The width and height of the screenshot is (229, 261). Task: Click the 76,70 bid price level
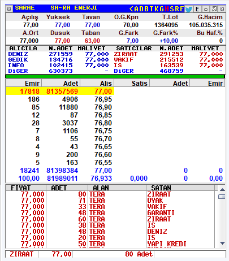[103, 139]
